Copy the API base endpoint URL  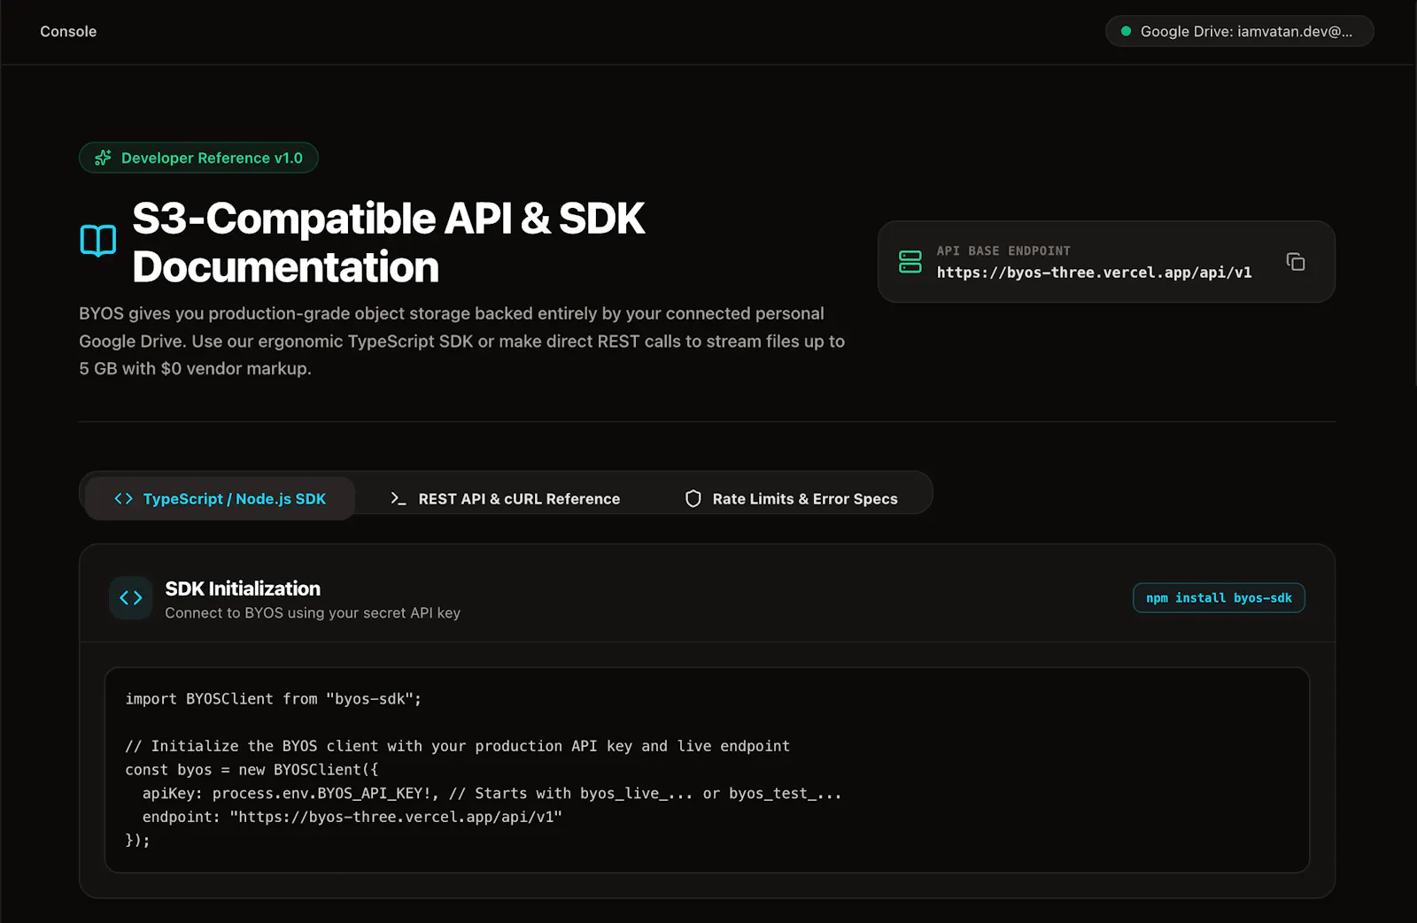coord(1296,262)
